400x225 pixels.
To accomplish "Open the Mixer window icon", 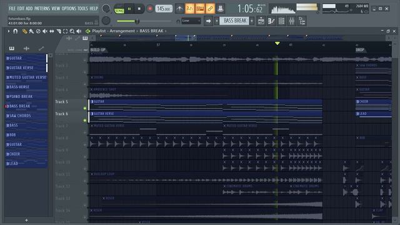I will point(292,21).
